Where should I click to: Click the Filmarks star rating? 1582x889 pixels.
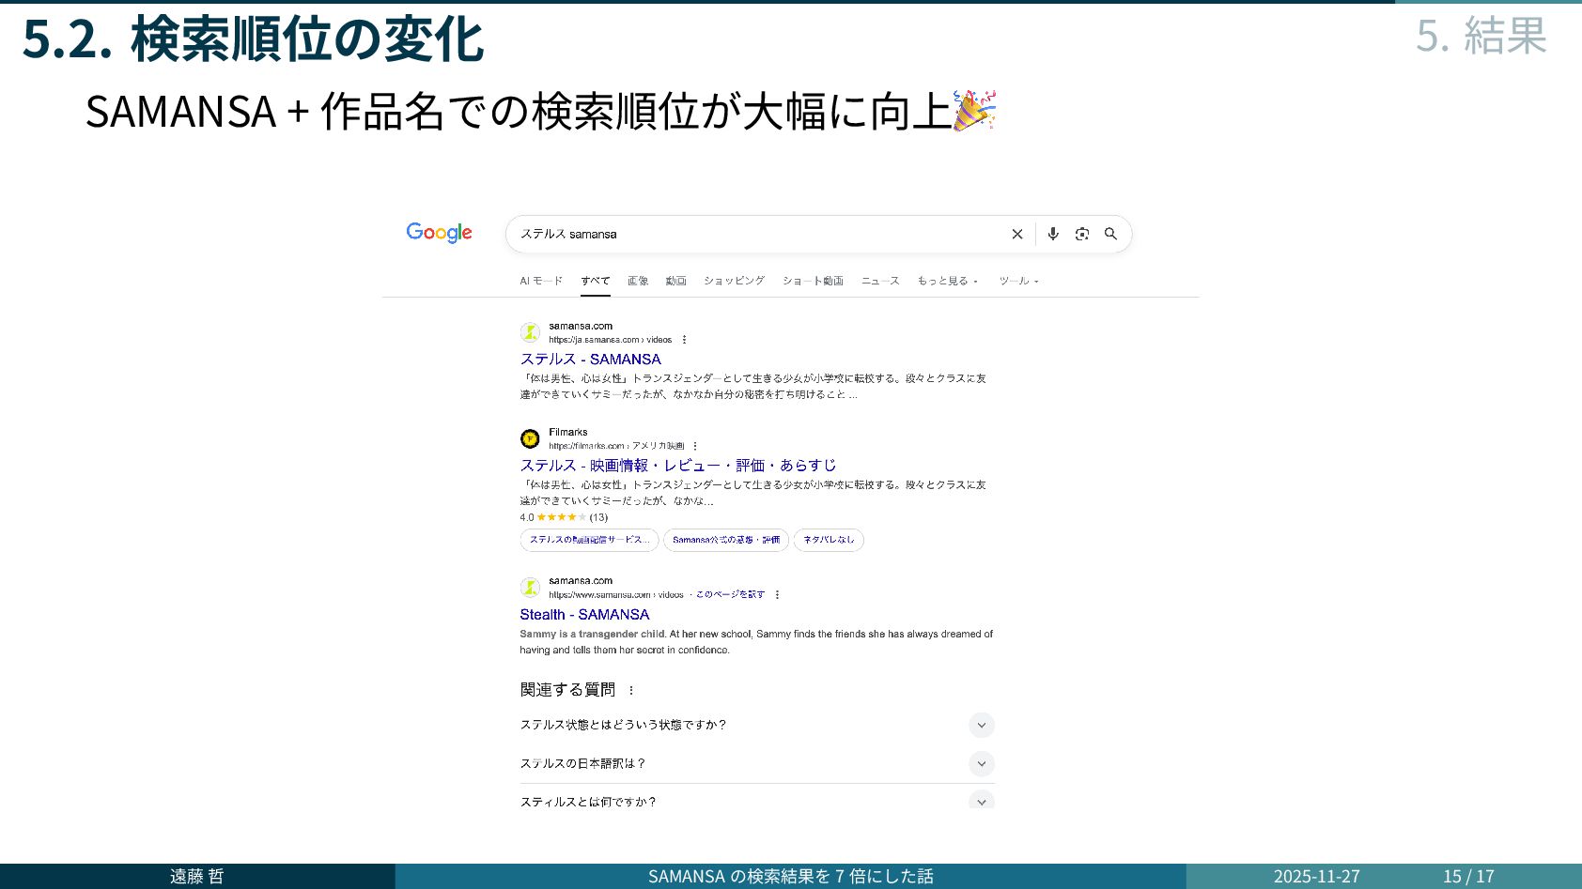[x=561, y=517]
